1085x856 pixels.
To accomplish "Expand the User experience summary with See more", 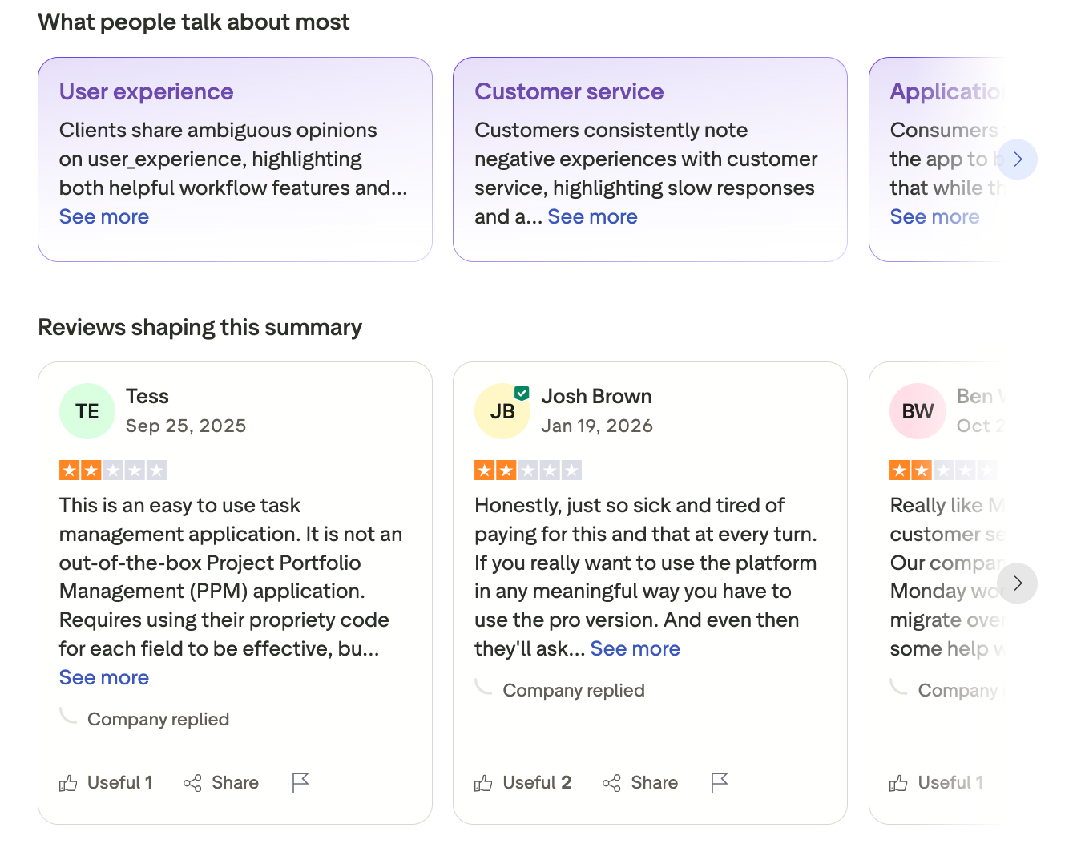I will coord(104,217).
